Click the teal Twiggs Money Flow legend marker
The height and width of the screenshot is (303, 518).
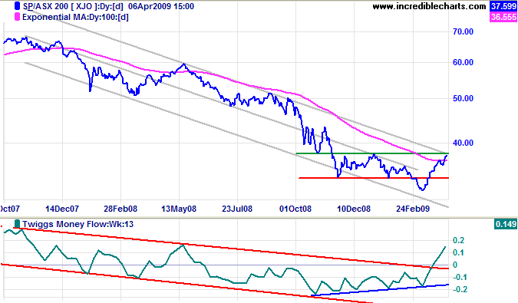point(17,224)
